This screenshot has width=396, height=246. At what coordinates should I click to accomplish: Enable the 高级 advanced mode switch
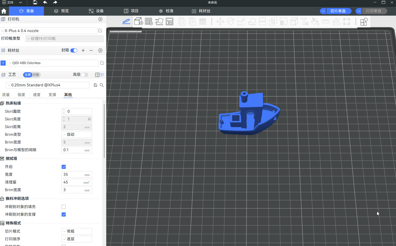click(x=84, y=75)
